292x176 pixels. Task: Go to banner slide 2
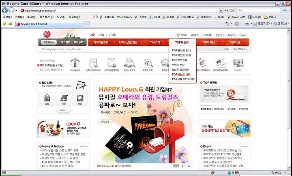(x=182, y=166)
